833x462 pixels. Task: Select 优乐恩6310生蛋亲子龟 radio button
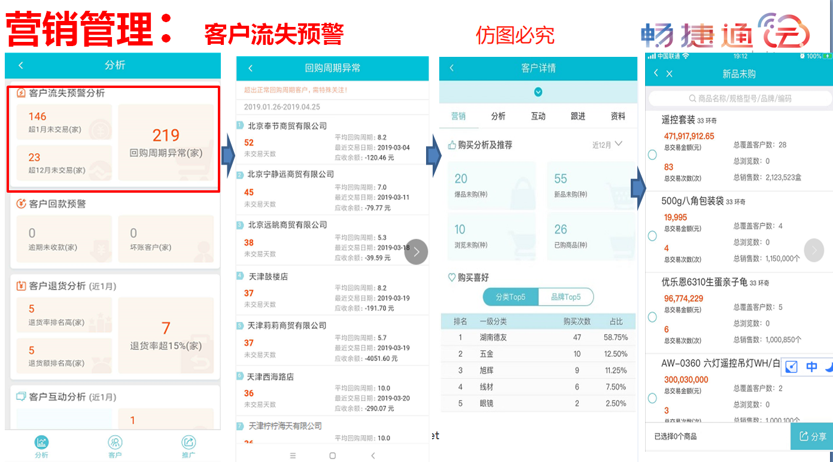[653, 317]
